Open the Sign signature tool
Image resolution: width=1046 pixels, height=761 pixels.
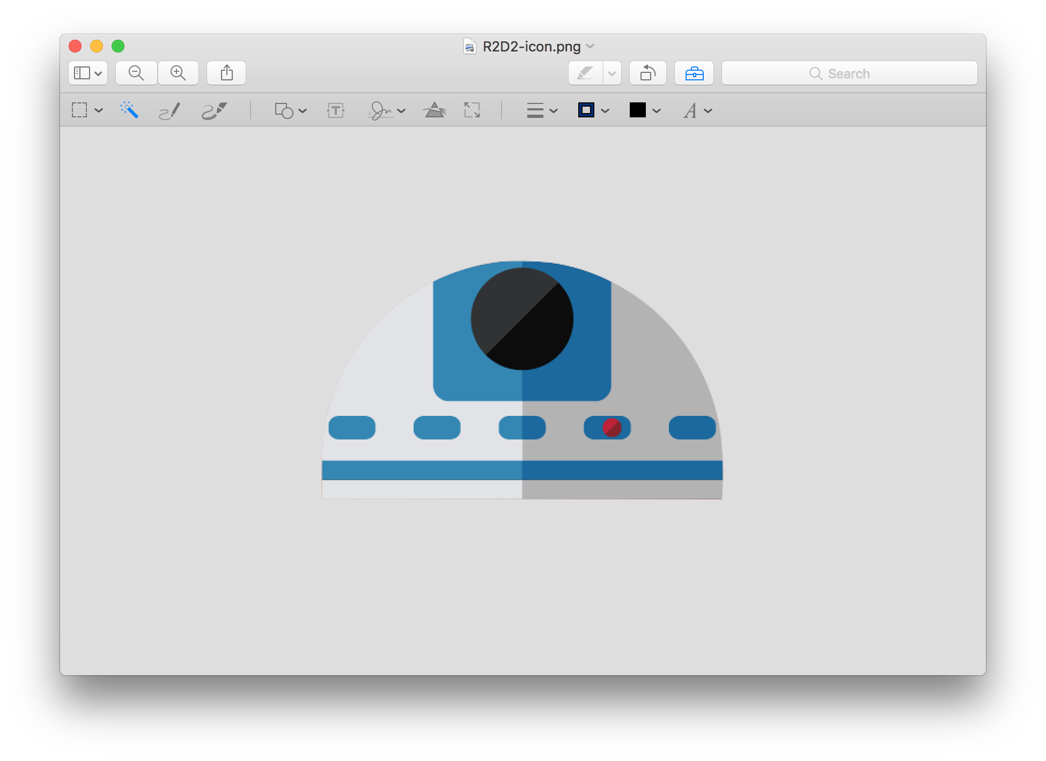click(380, 110)
